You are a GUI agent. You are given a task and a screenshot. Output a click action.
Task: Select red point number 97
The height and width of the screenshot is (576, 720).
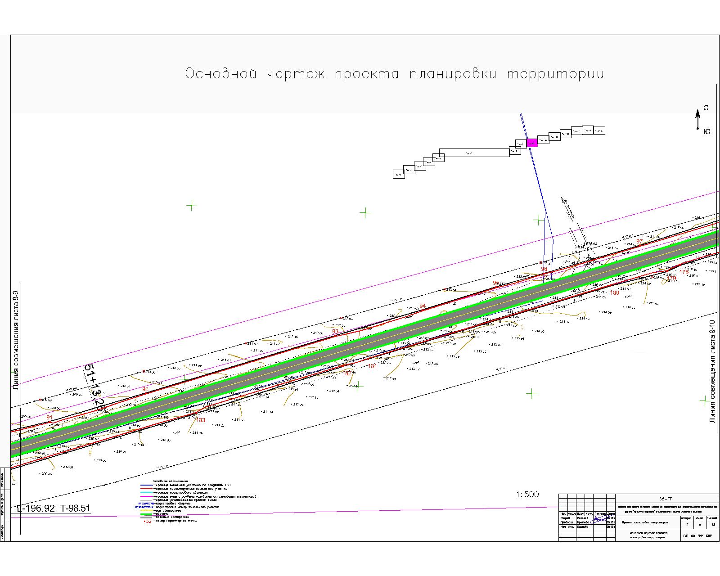coord(639,242)
